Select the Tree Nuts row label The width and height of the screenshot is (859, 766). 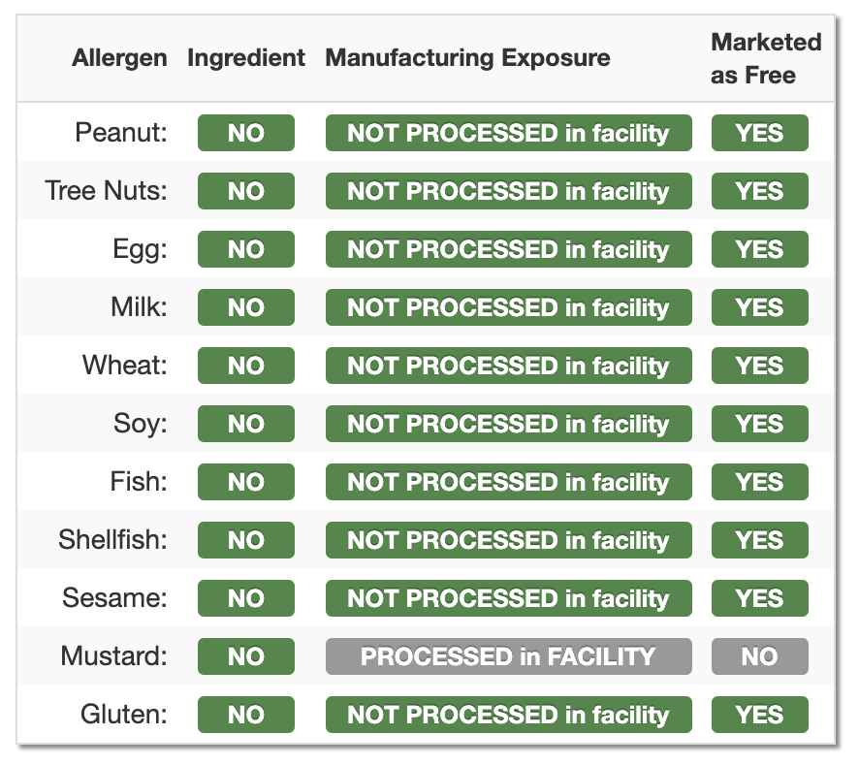coord(107,191)
